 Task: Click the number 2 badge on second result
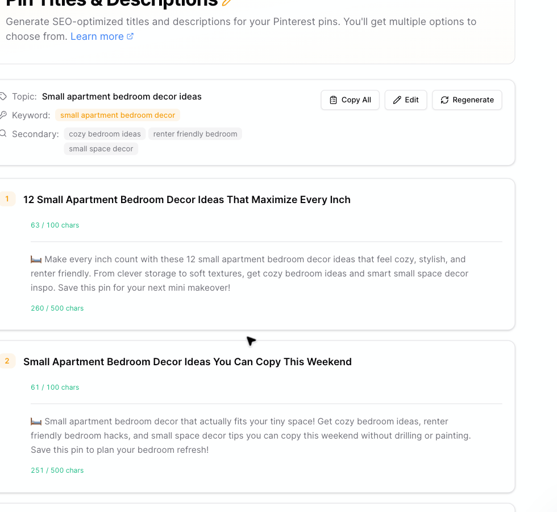pos(7,361)
